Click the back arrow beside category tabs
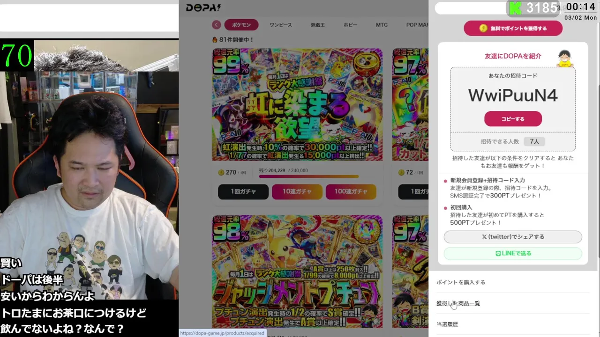Viewport: 600px width, 337px height. coord(216,25)
